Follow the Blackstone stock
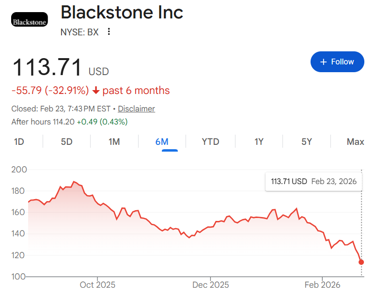375x295 pixels. pyautogui.click(x=337, y=62)
